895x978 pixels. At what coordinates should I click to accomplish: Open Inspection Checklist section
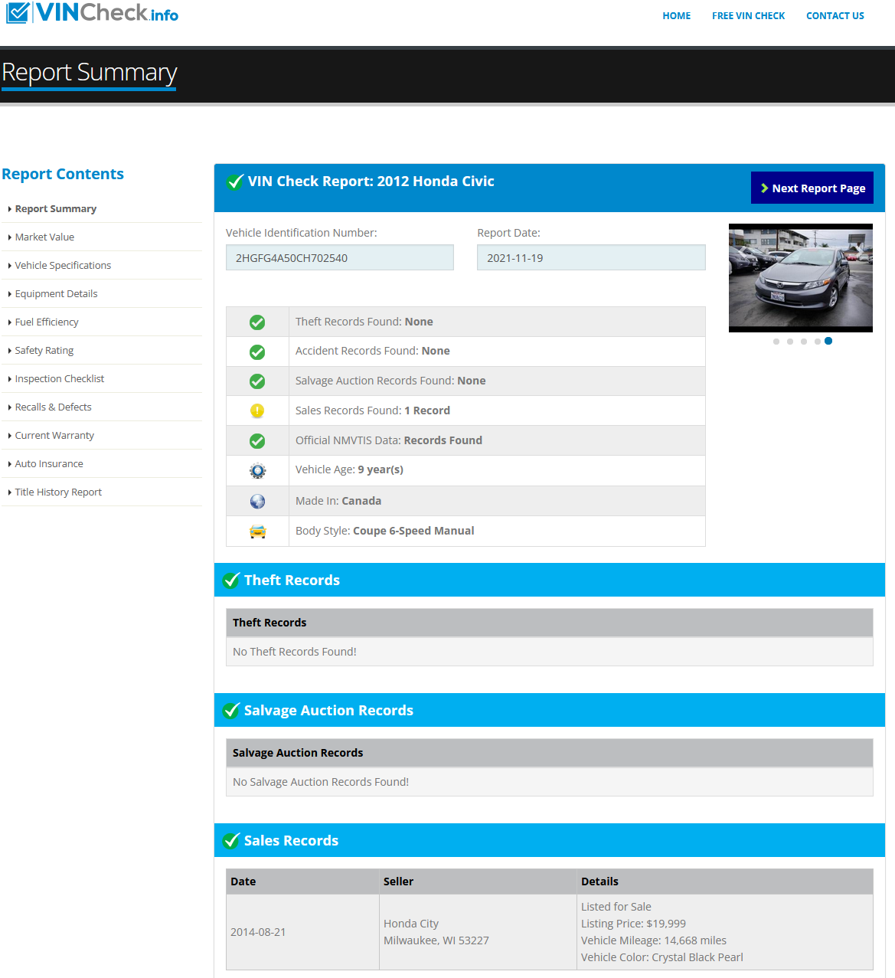click(x=60, y=378)
